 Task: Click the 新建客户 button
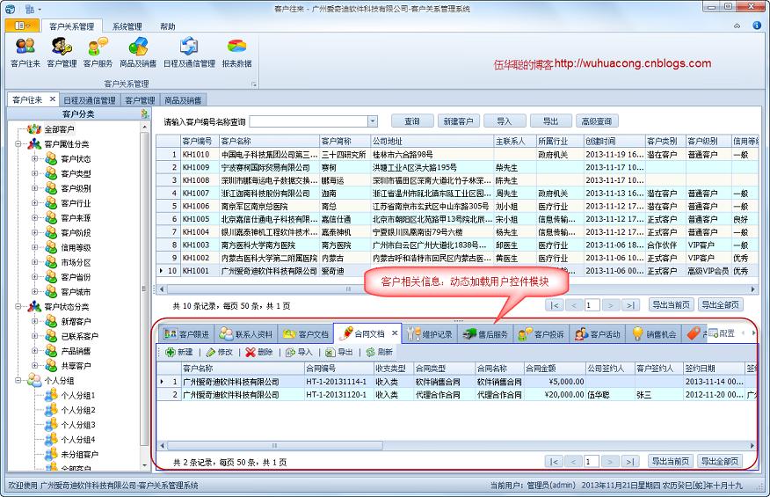point(458,121)
